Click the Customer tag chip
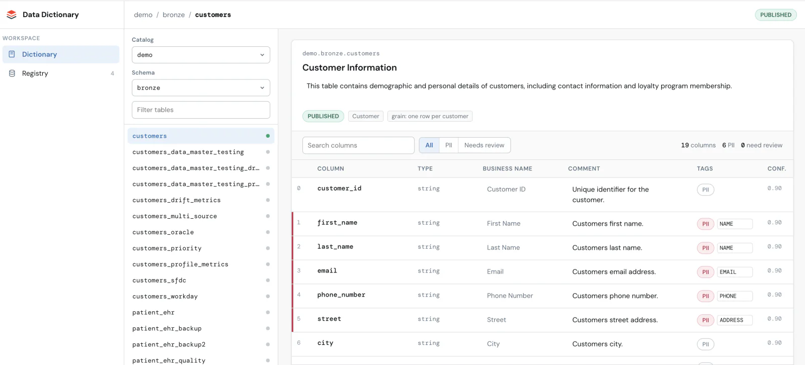 point(366,116)
